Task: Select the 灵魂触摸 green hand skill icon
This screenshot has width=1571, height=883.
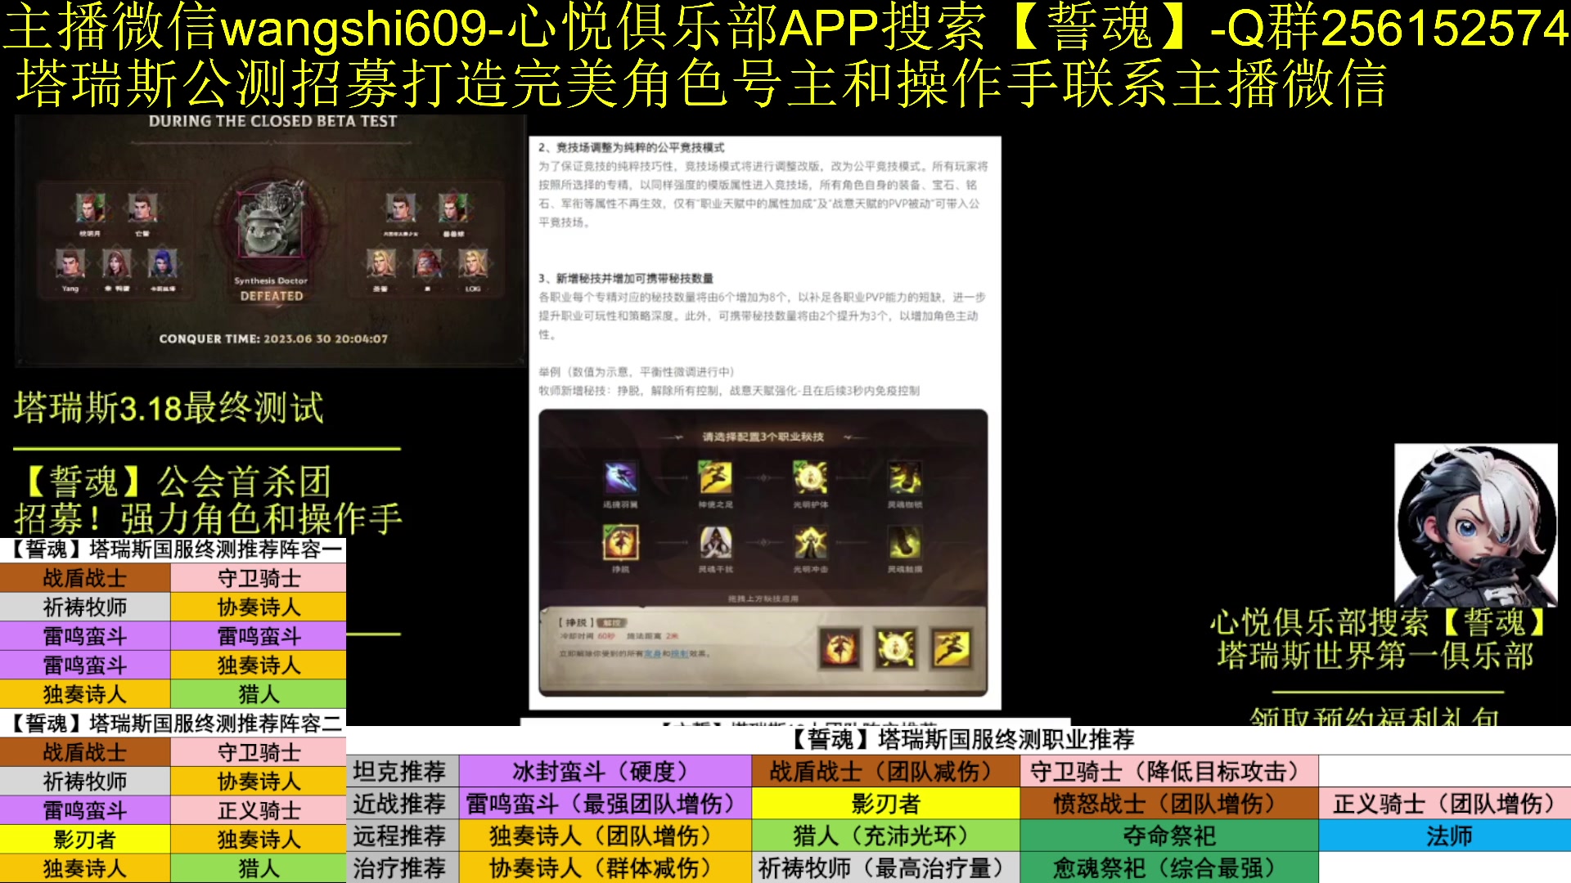Action: click(905, 542)
